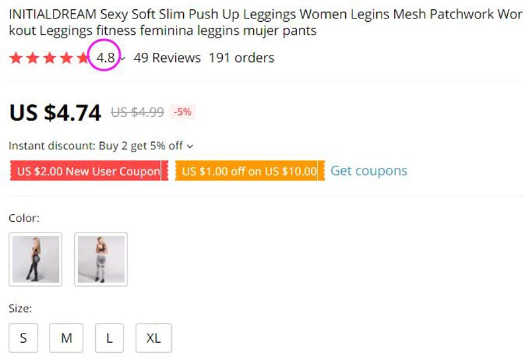Choose size M

point(66,338)
